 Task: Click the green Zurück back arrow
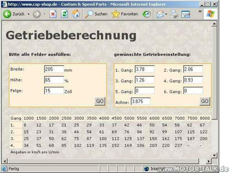(x=7, y=14)
